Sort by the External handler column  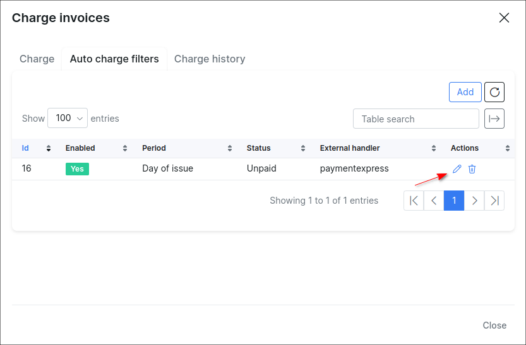pos(378,148)
